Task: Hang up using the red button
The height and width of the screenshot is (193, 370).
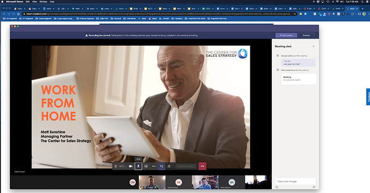Action: (202, 166)
